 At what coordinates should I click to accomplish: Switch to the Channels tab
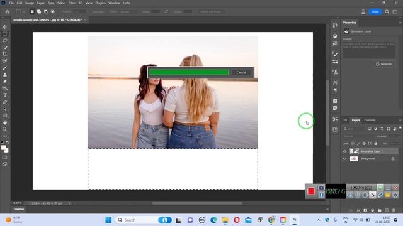(x=370, y=120)
